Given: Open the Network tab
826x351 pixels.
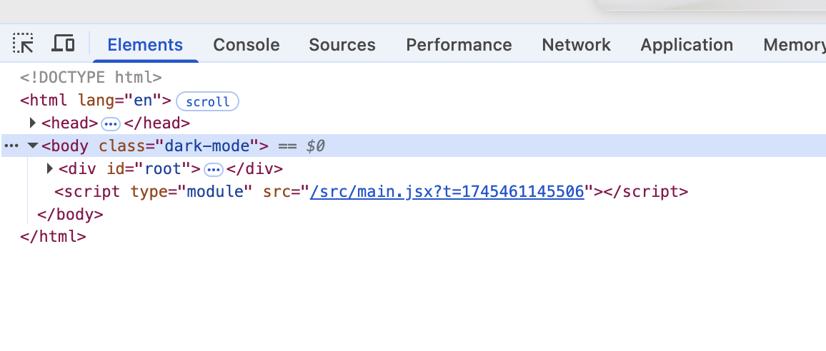Looking at the screenshot, I should (x=577, y=45).
